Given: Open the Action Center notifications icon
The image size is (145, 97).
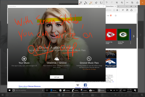Looking at the screenshot, I should click(x=135, y=90).
